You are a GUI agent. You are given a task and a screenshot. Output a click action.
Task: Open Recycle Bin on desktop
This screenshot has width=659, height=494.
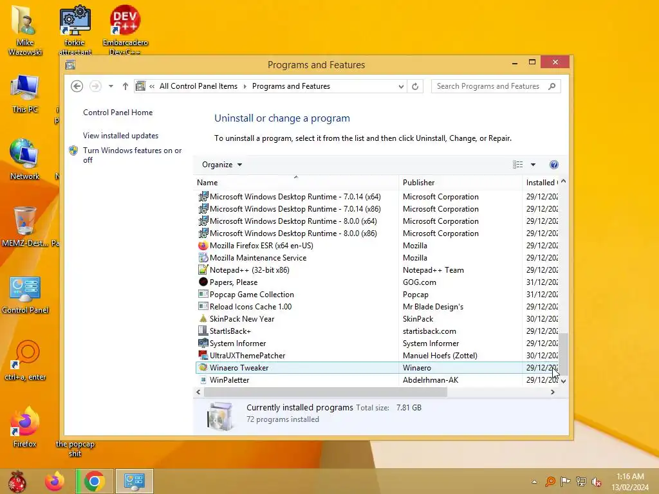[25, 226]
